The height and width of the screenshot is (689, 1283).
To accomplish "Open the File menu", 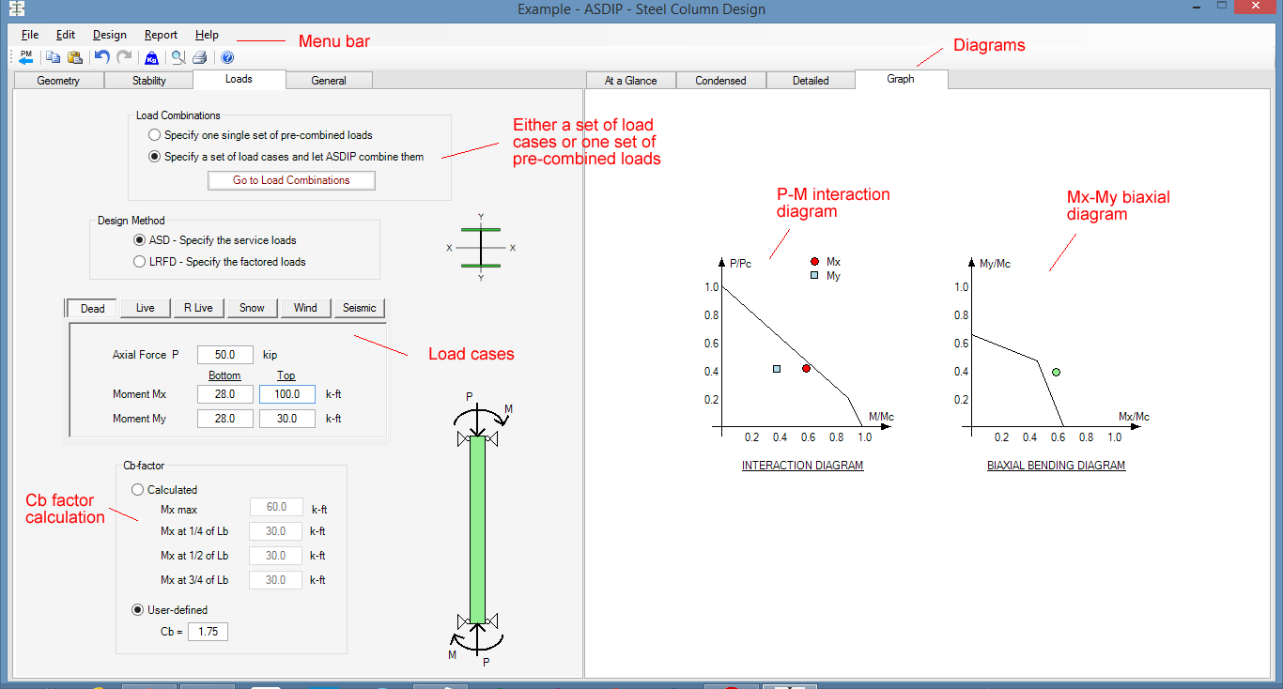I will coord(30,35).
